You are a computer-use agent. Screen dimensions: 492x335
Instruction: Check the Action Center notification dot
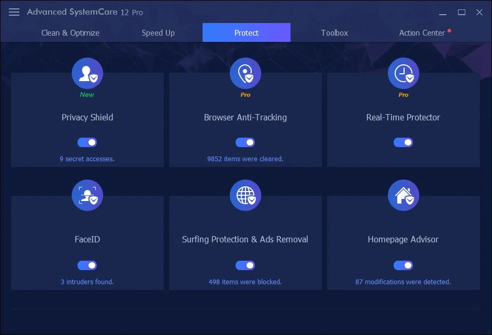pyautogui.click(x=449, y=30)
